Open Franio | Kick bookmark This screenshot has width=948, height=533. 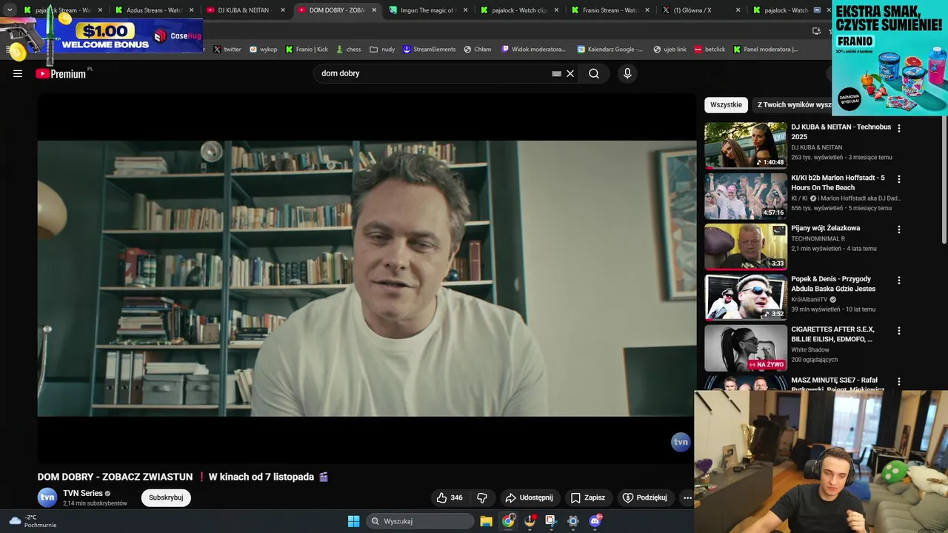[x=307, y=50]
